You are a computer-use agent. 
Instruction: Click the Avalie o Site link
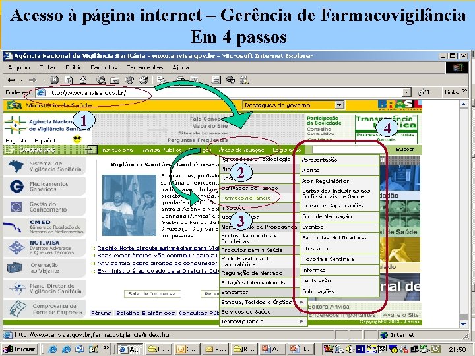tap(400, 315)
